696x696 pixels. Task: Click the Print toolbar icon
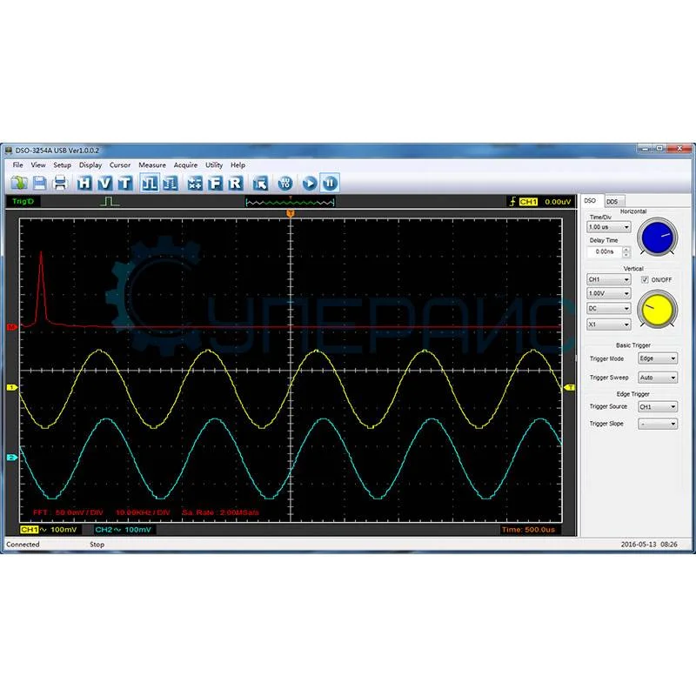point(60,183)
